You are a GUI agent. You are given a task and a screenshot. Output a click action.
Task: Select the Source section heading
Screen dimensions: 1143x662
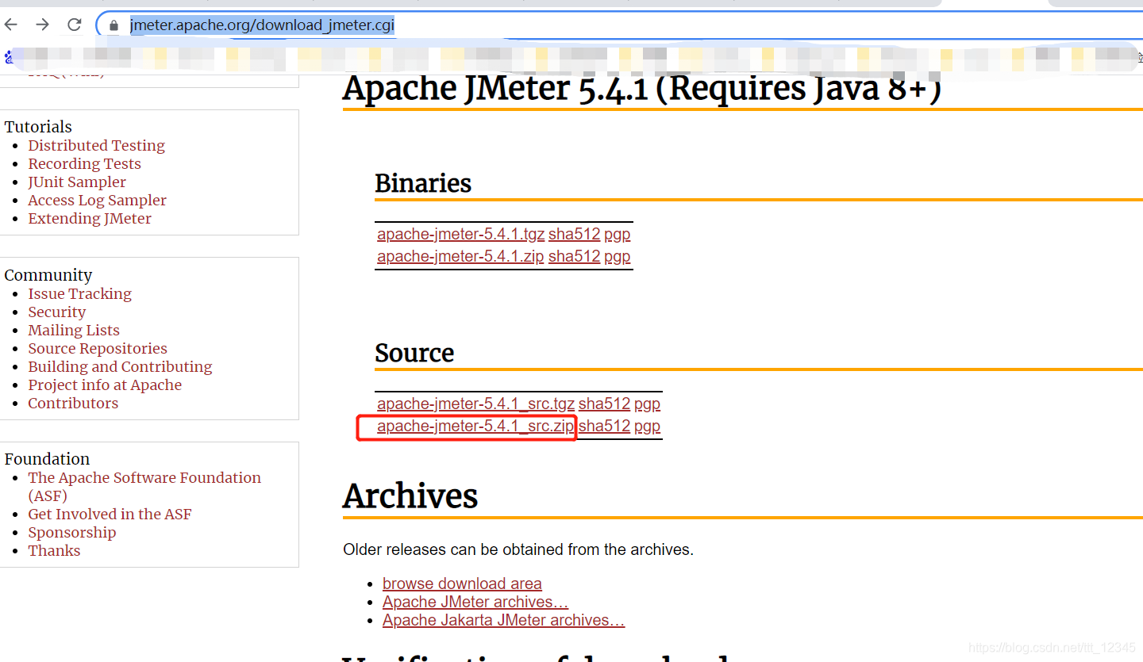[414, 353]
